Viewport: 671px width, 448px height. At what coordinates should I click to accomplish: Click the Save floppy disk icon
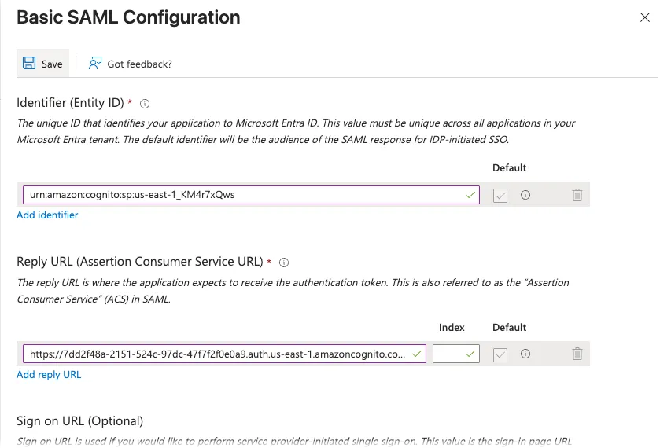click(x=29, y=63)
